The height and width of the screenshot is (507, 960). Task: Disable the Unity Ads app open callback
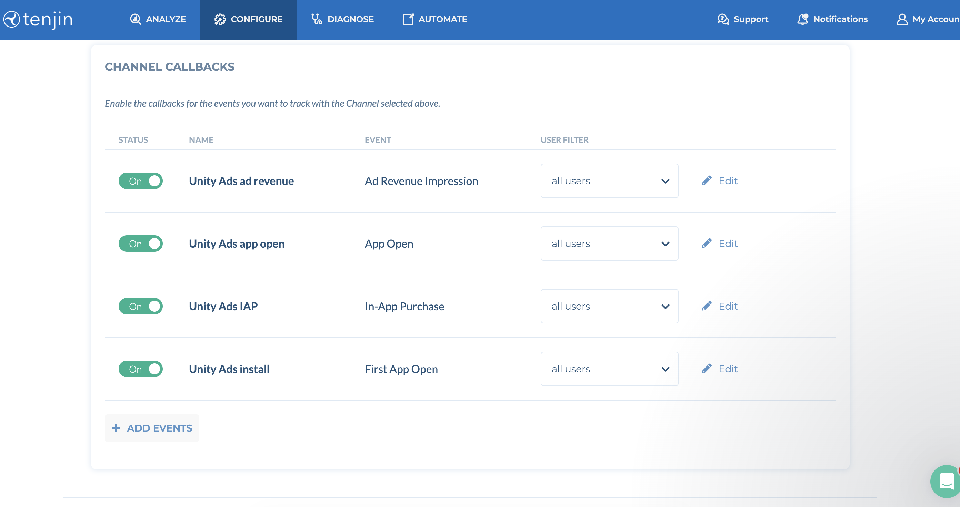point(140,244)
